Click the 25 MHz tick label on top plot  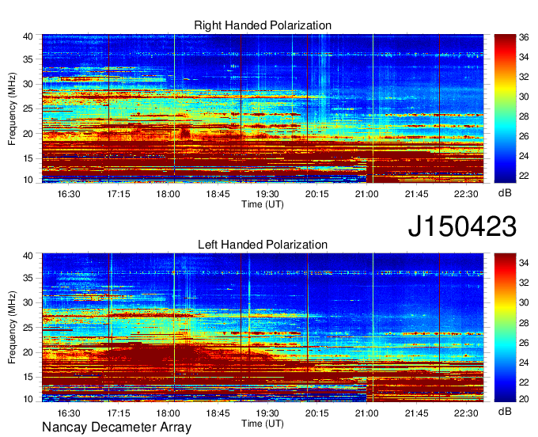pyautogui.click(x=28, y=108)
